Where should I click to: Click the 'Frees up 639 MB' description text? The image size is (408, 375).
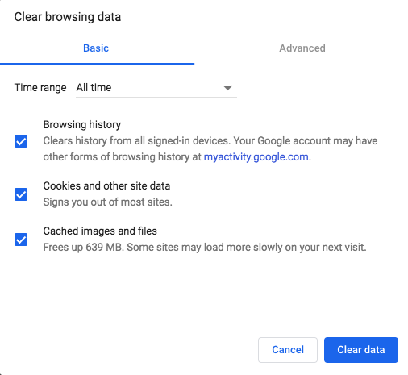(205, 248)
